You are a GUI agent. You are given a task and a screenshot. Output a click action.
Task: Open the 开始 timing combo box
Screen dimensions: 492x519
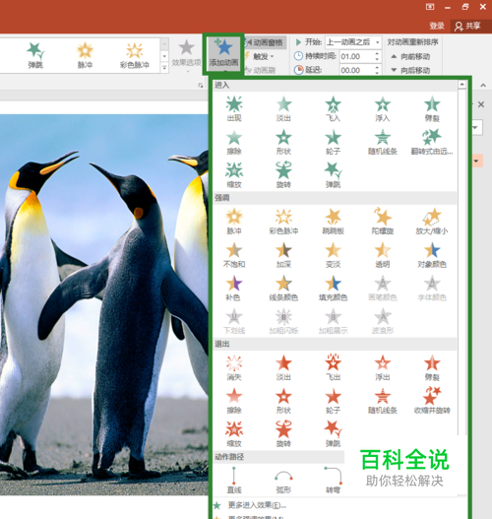pos(353,42)
